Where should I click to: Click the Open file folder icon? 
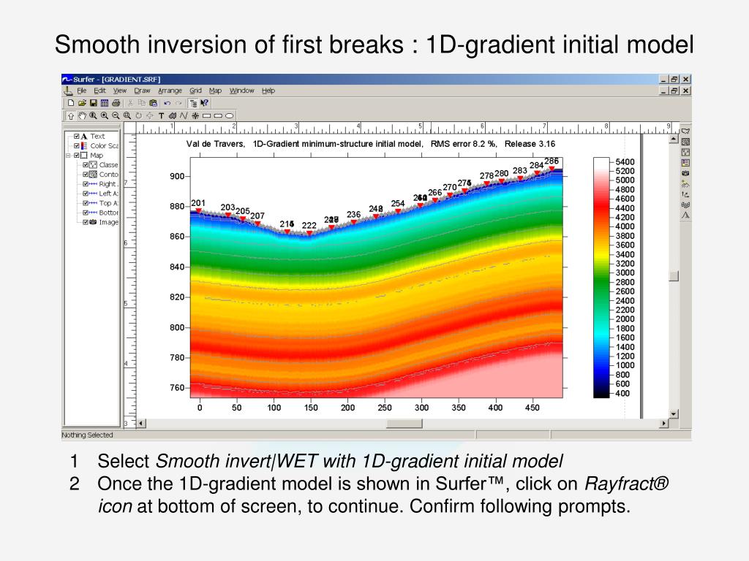click(x=83, y=103)
